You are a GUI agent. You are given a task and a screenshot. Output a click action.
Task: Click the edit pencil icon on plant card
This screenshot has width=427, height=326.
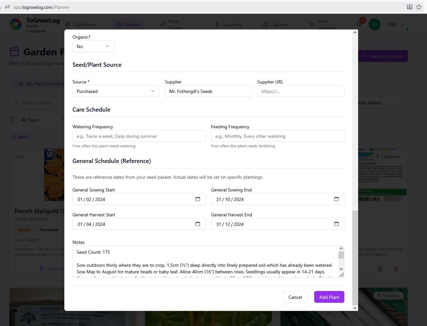(380, 269)
